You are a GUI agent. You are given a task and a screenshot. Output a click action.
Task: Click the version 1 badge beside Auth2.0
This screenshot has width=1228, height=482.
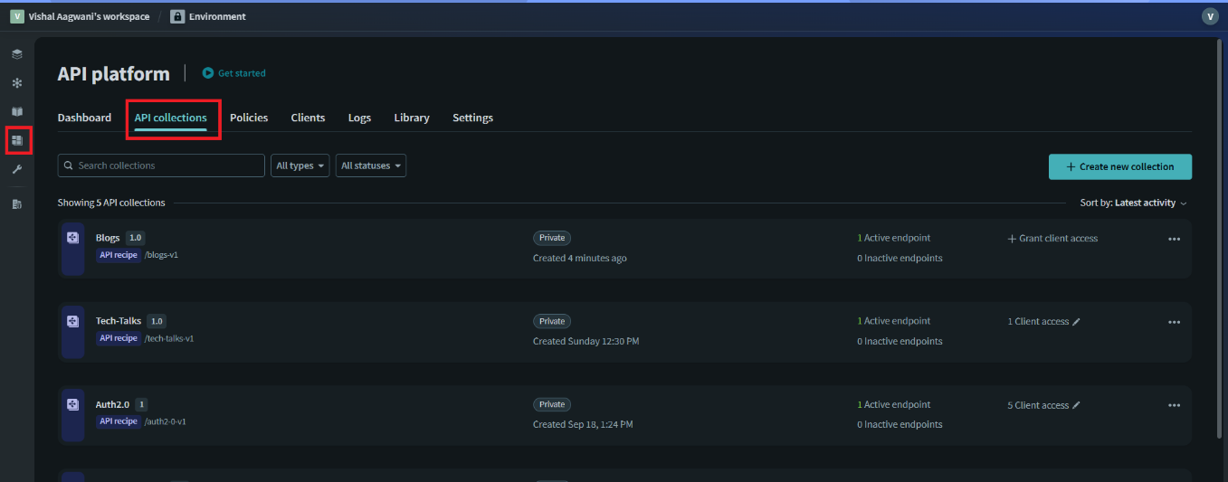[142, 404]
